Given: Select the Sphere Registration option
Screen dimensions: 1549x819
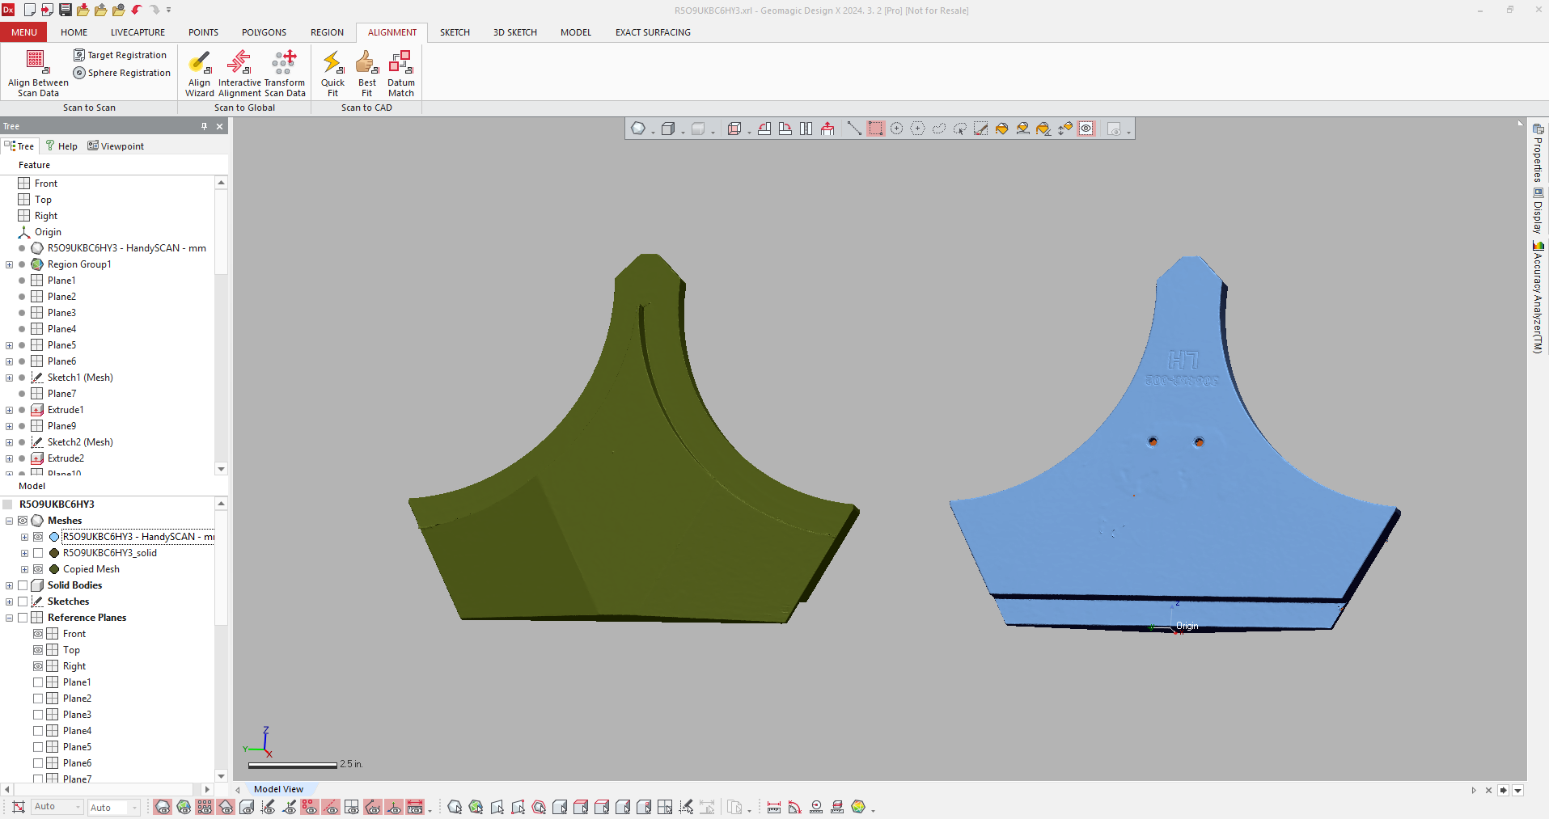Looking at the screenshot, I should [x=122, y=73].
